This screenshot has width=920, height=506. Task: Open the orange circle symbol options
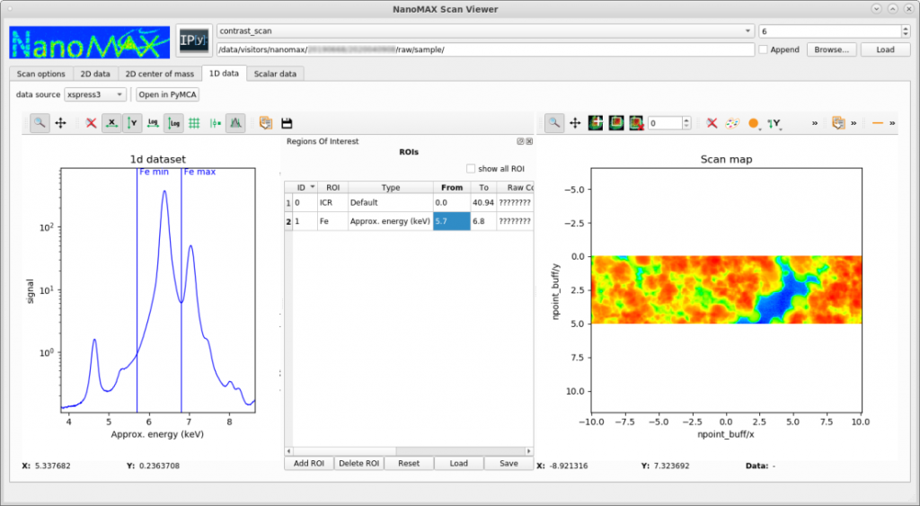pyautogui.click(x=754, y=123)
